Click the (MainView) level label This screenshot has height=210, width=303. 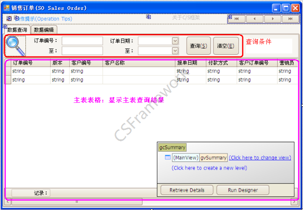pyautogui.click(x=186, y=158)
